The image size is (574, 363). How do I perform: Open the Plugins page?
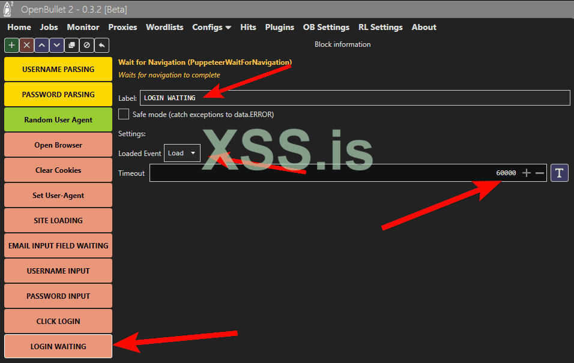pos(280,27)
